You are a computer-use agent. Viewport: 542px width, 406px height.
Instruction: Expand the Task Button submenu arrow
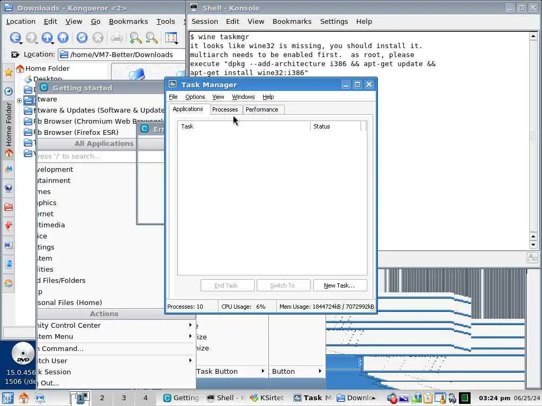263,371
